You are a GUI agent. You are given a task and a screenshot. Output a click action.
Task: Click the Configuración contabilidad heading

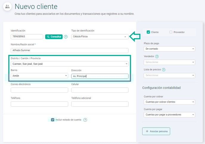click(161, 88)
